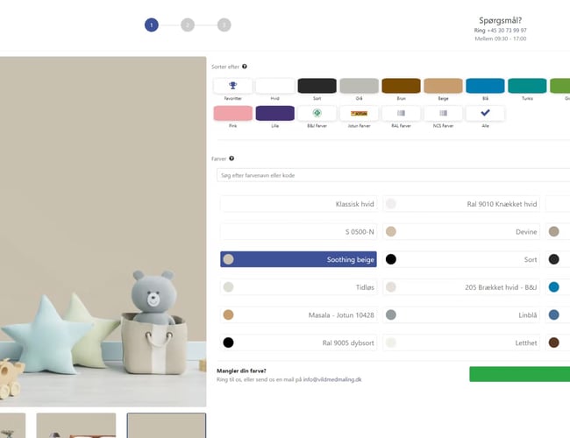Viewport: 570px width, 438px height.
Task: Select the Pink color filter swatch
Action: point(232,113)
